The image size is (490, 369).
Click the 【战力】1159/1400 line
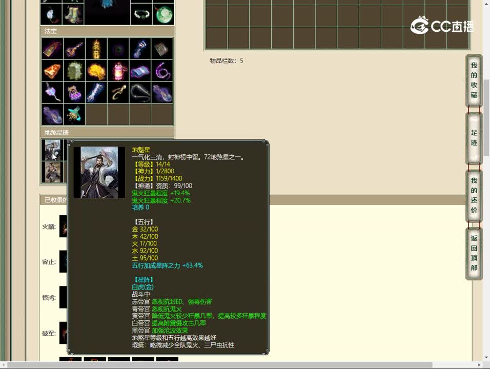tap(157, 178)
